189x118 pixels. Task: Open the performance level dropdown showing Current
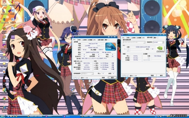pos(159,42)
